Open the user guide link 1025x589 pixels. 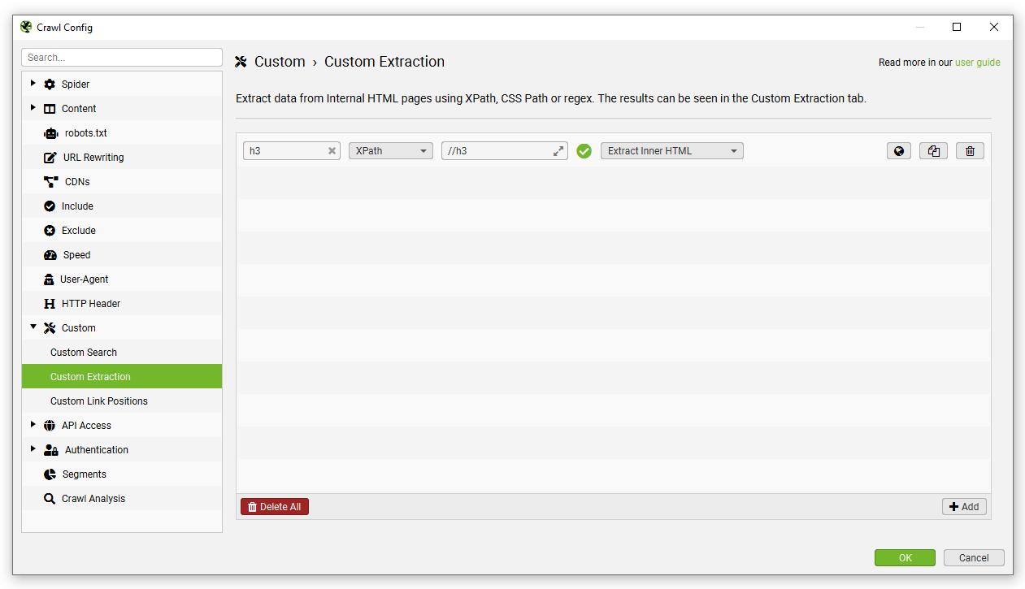click(x=978, y=62)
